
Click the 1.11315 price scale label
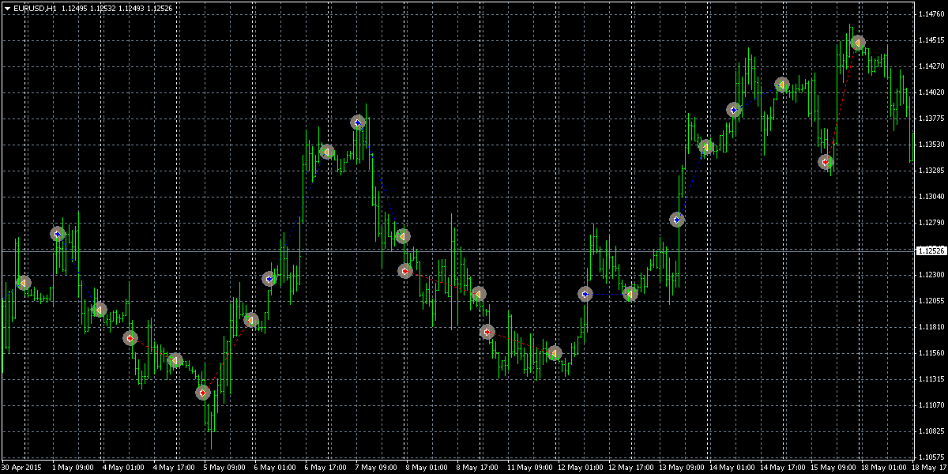pyautogui.click(x=931, y=379)
